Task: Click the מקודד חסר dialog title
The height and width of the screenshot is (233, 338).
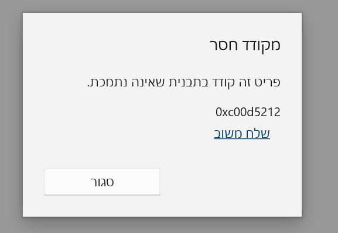Action: (x=245, y=45)
